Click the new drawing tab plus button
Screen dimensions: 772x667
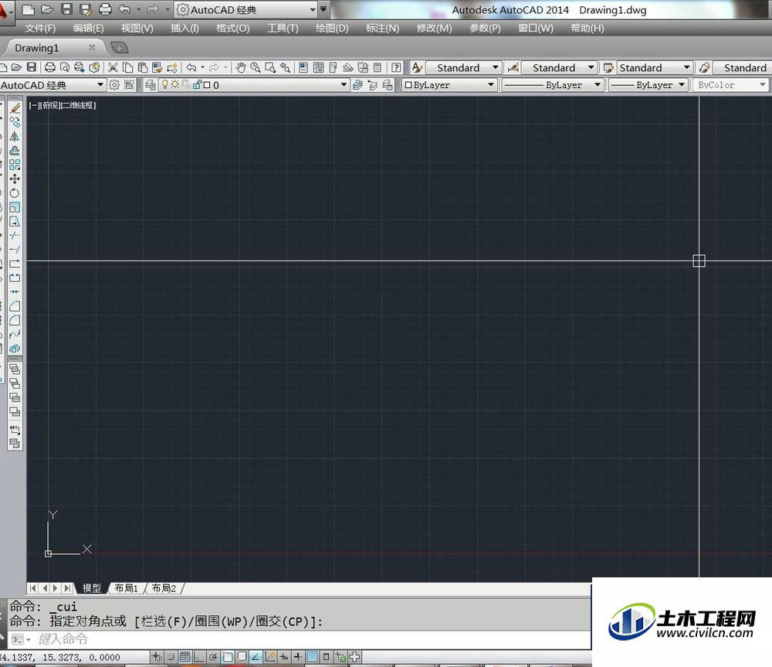point(119,48)
